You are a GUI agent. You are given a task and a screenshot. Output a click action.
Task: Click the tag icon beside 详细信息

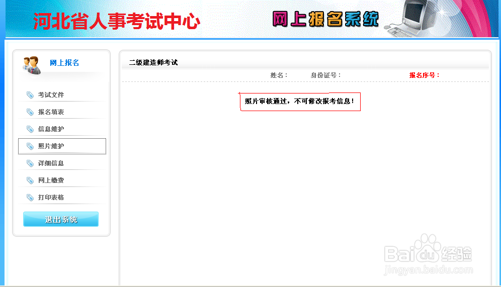[30, 163]
